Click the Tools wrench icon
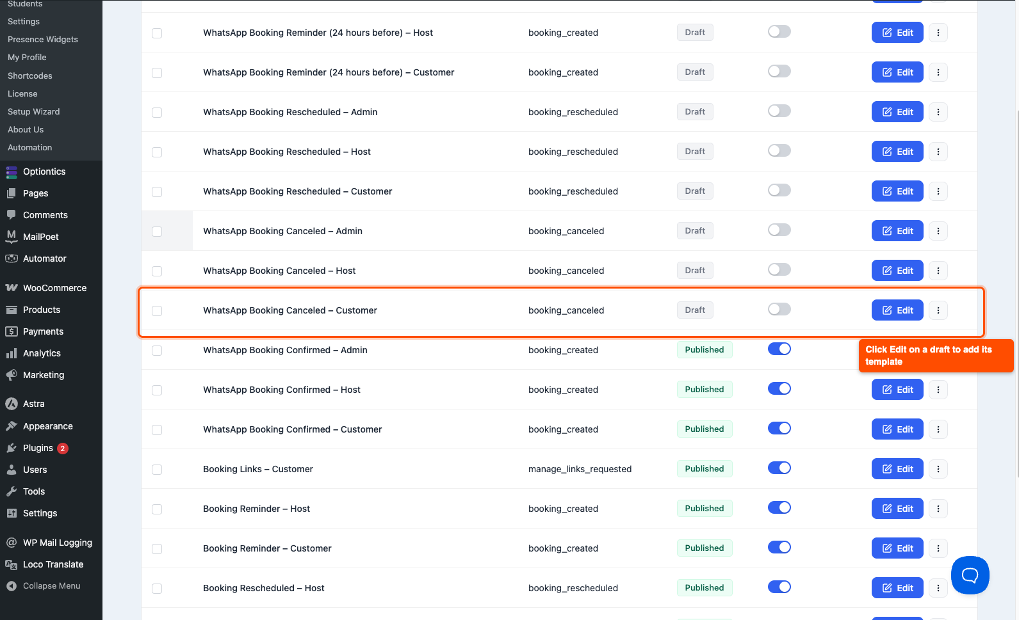The width and height of the screenshot is (1019, 620). click(12, 491)
